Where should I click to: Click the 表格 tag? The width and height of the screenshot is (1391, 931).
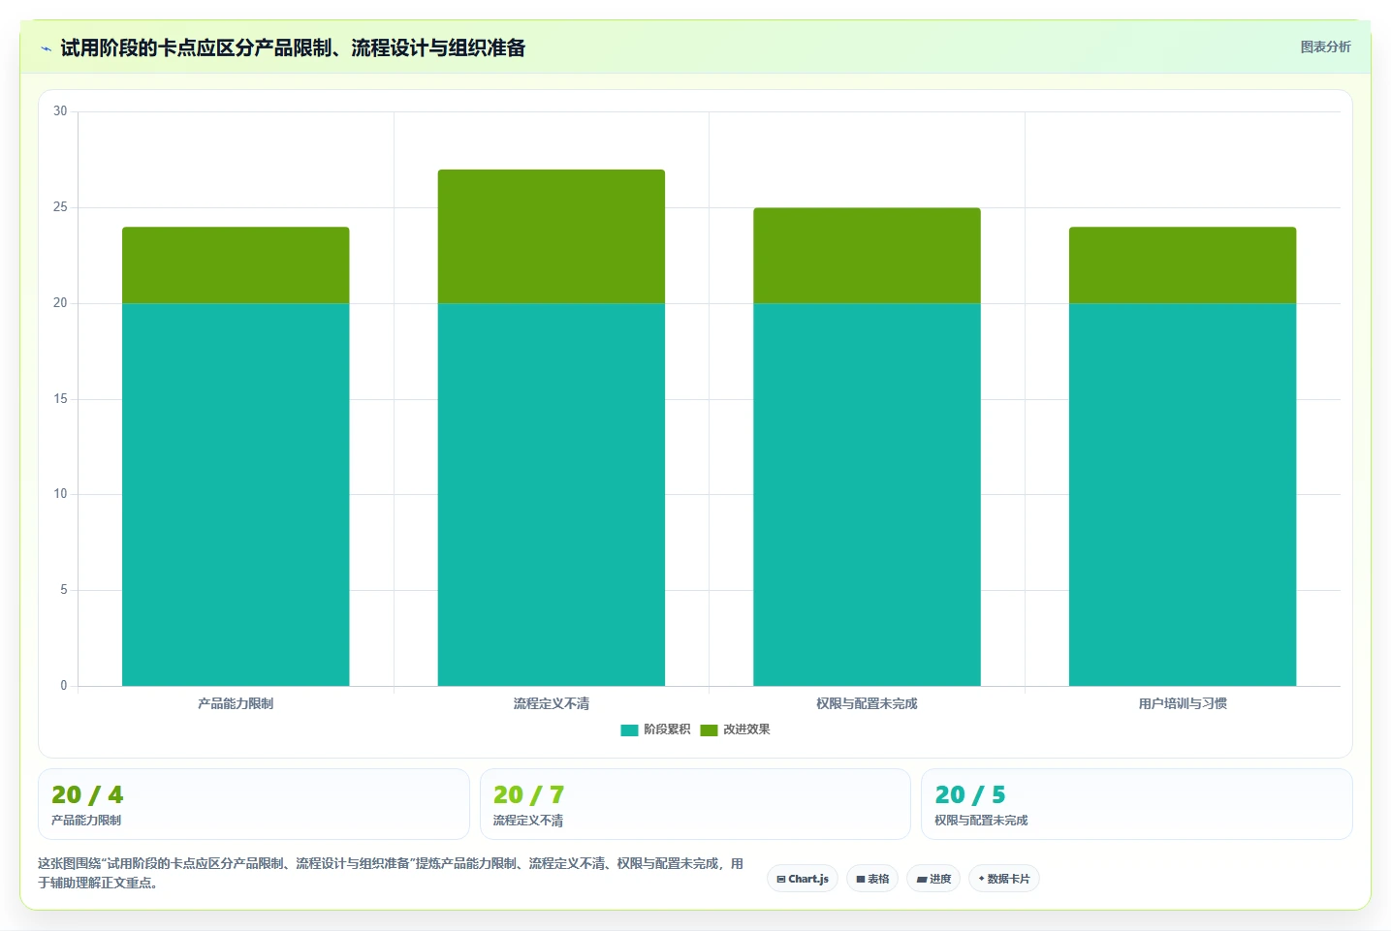pyautogui.click(x=872, y=879)
